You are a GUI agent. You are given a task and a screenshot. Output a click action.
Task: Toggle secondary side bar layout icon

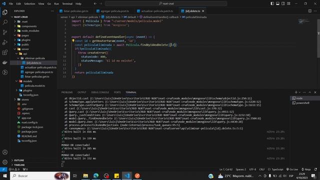[x=283, y=3]
